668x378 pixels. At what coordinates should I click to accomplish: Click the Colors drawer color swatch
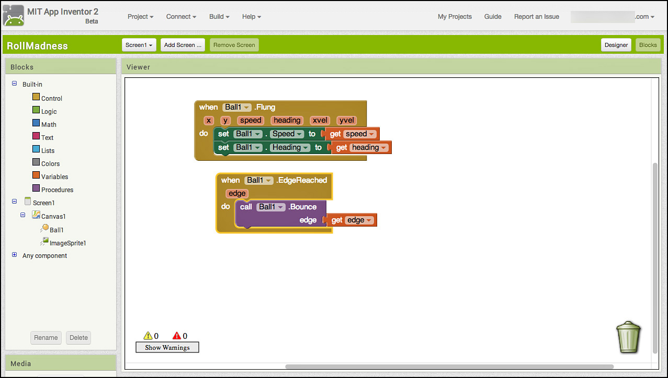coord(35,163)
